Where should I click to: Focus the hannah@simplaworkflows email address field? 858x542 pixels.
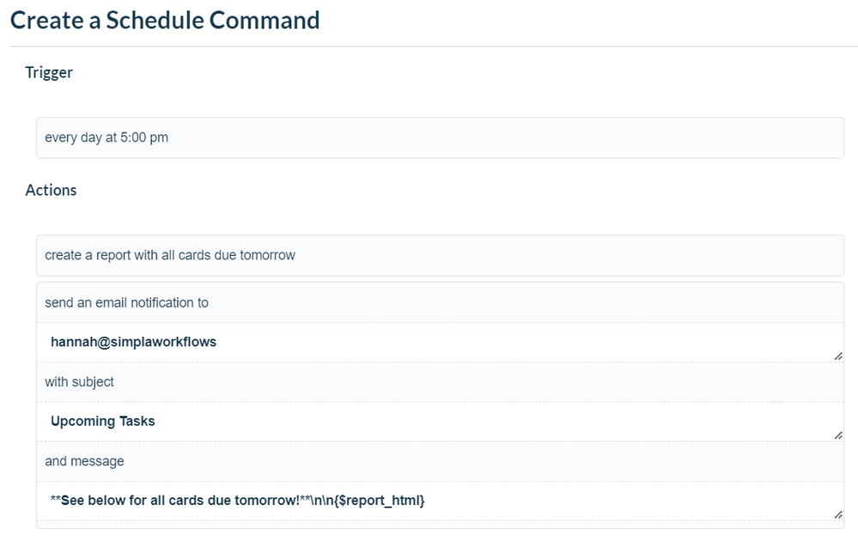tap(440, 342)
